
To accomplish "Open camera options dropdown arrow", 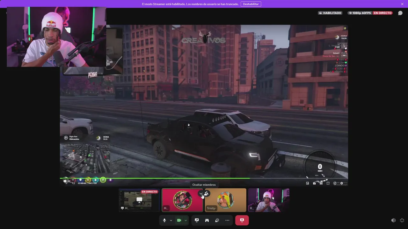I will [186, 220].
